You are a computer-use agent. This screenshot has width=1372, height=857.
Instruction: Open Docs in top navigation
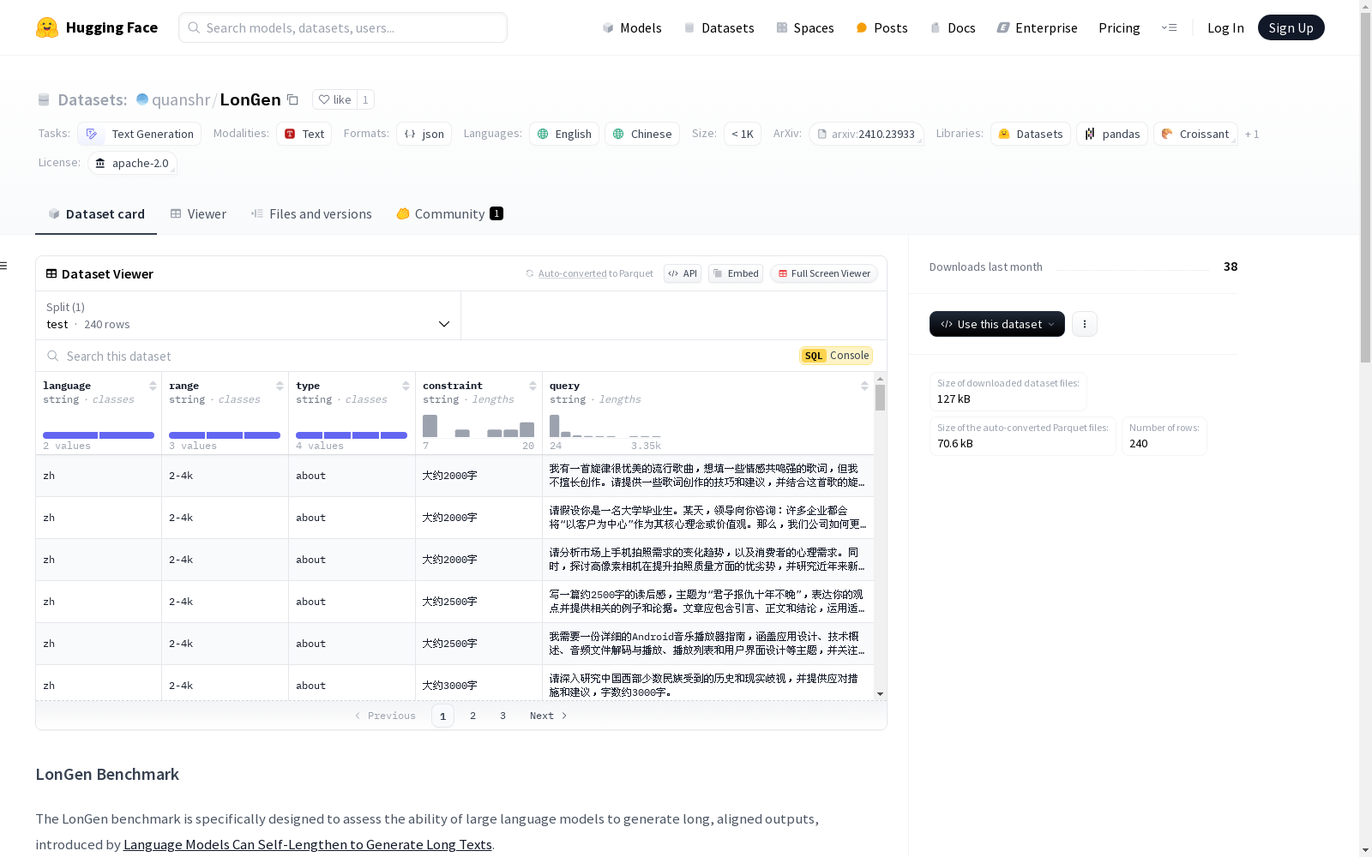click(953, 27)
